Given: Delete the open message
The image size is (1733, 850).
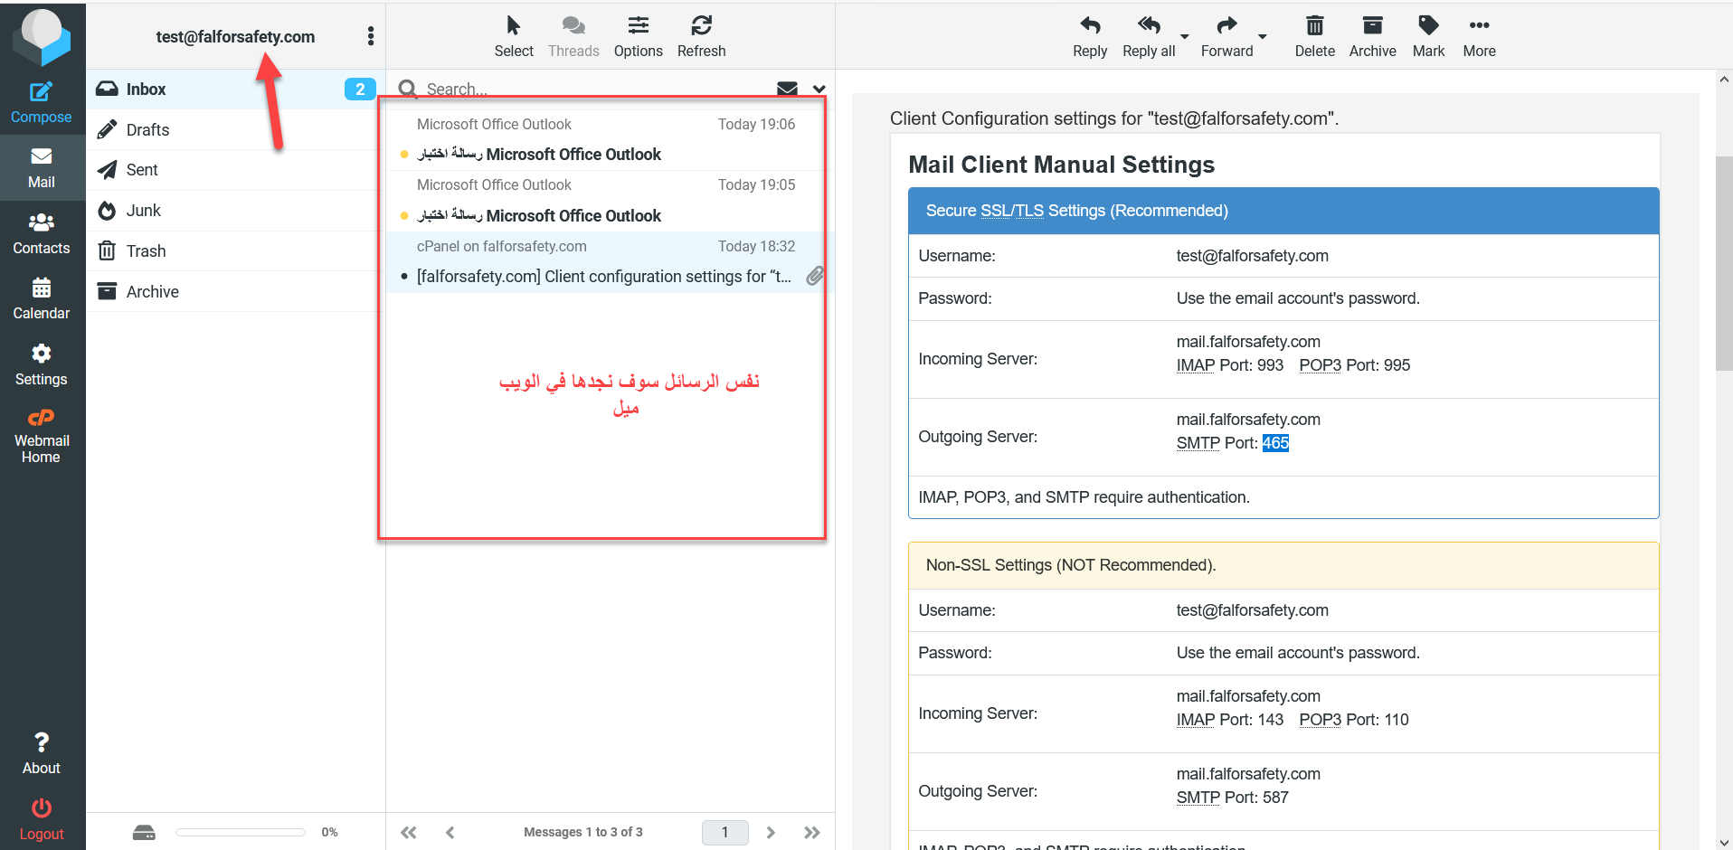Looking at the screenshot, I should tap(1314, 36).
